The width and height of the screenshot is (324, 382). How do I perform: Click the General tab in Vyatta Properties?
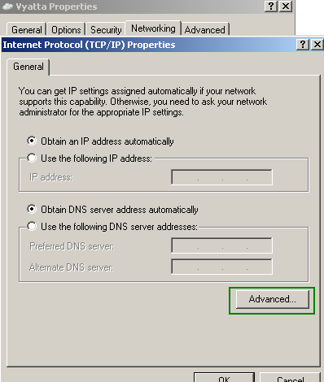pyautogui.click(x=27, y=29)
